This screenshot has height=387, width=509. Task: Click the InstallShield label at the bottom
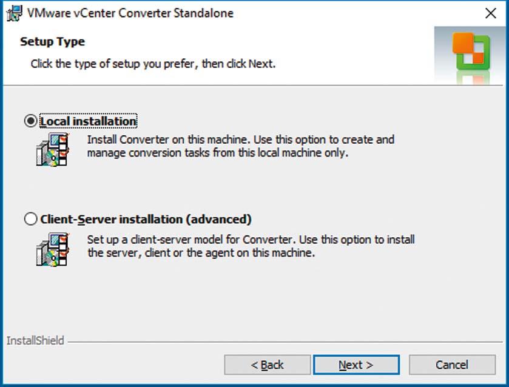click(x=35, y=341)
